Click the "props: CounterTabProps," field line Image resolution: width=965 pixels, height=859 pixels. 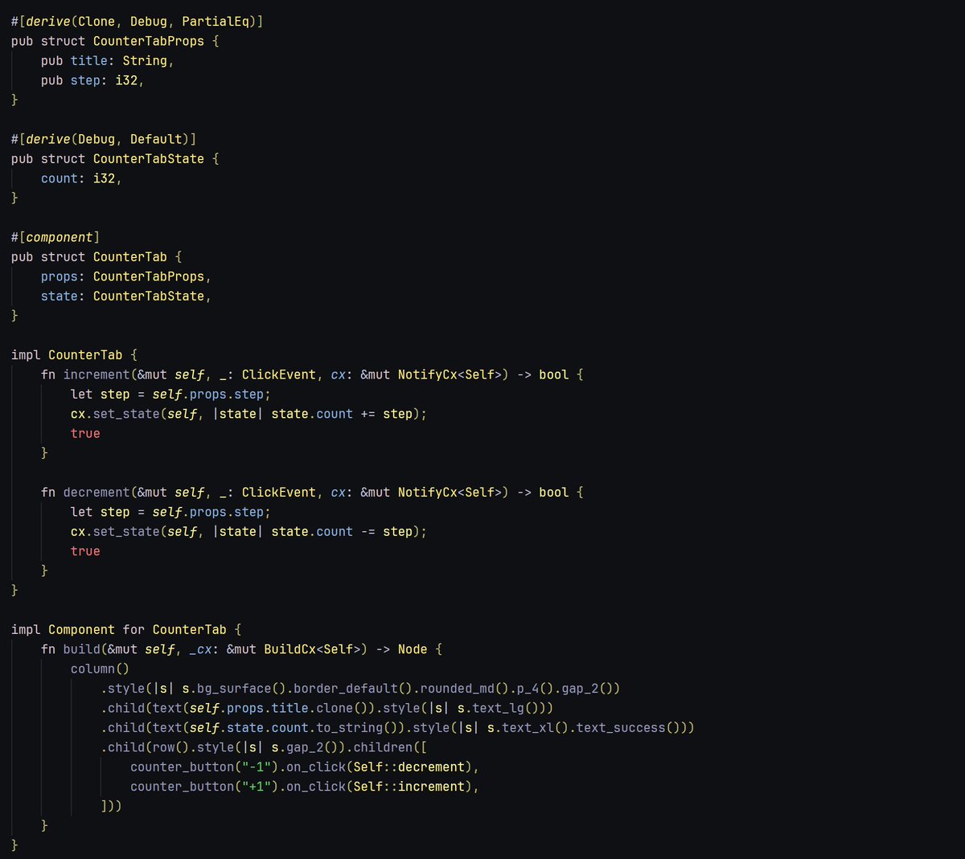126,276
